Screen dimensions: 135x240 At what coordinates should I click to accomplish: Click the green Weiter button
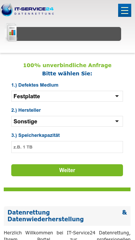(67, 170)
